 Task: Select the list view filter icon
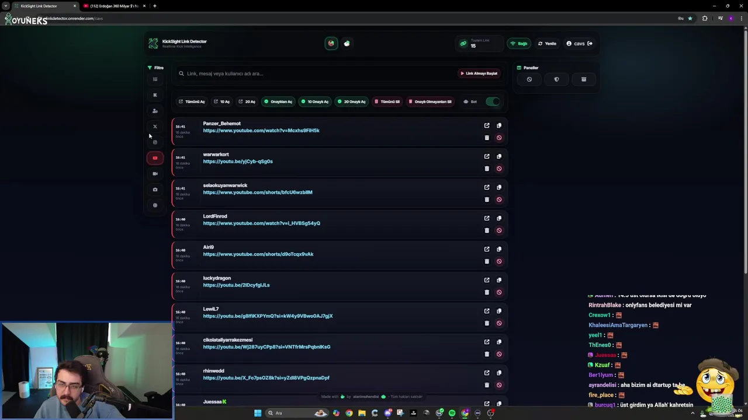[x=155, y=79]
